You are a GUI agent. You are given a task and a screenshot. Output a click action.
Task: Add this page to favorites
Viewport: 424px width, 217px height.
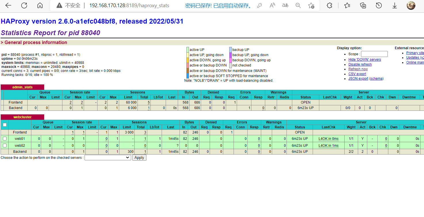coord(311,5)
